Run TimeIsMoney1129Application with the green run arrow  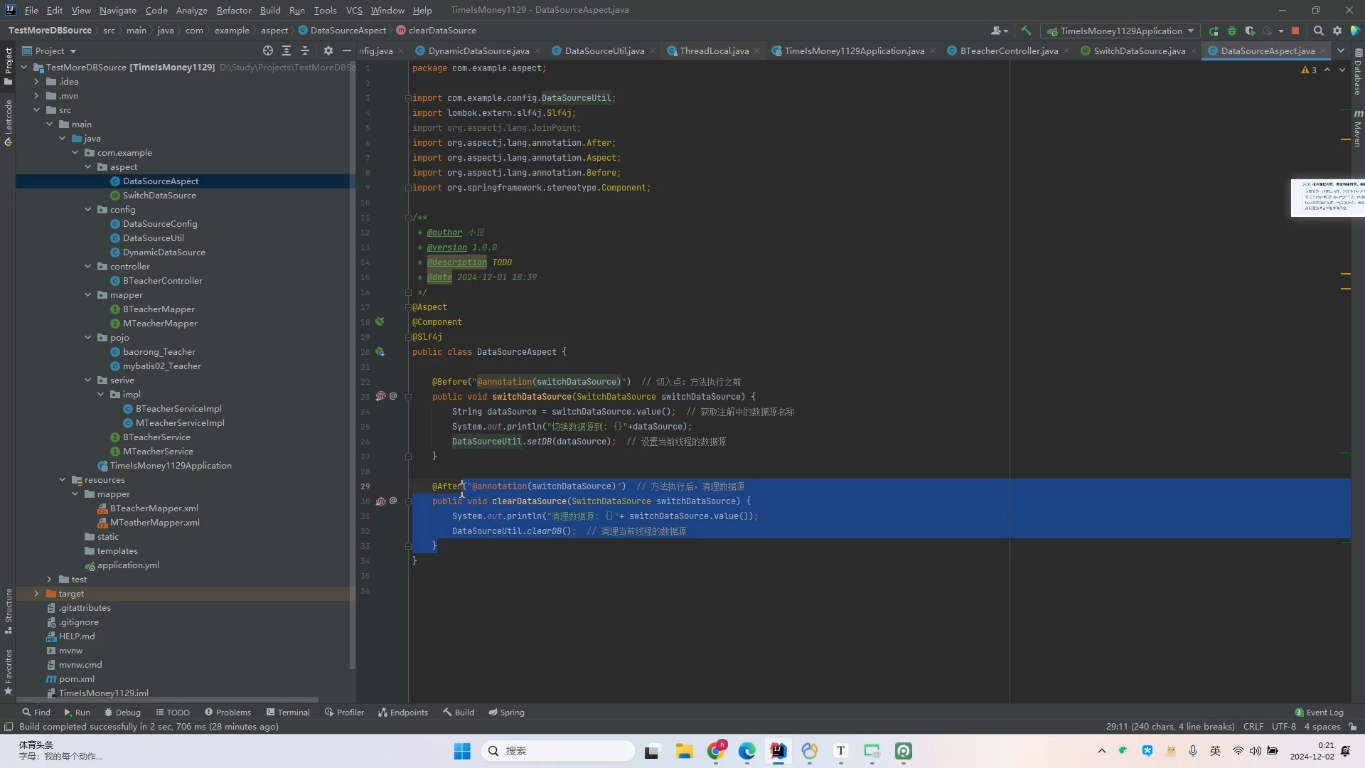point(1214,31)
